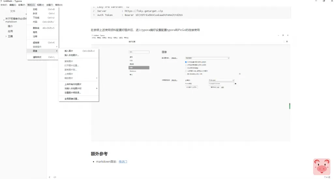Click 复制图片 submenu item

click(79, 61)
